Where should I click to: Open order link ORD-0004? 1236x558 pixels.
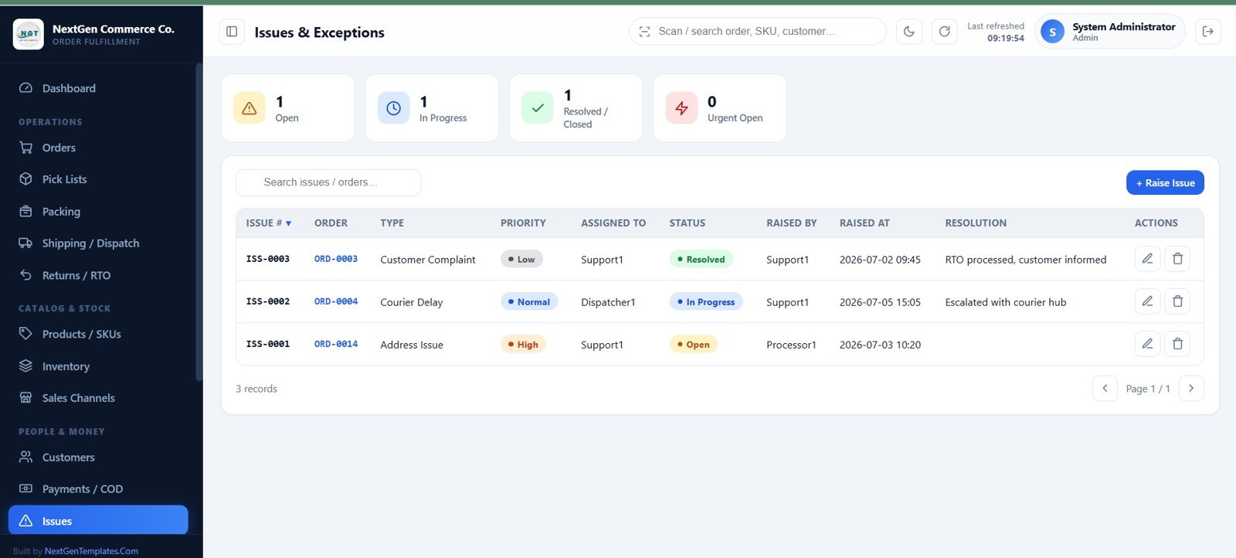point(336,301)
